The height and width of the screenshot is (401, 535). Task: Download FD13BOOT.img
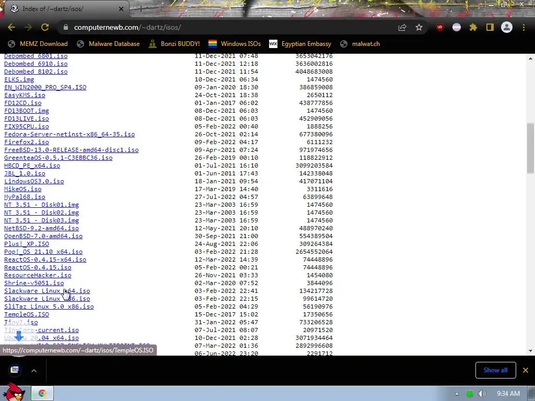tap(27, 111)
